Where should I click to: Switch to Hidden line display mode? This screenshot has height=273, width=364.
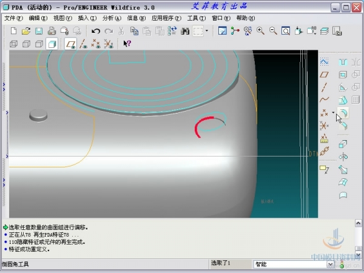[x=26, y=44]
